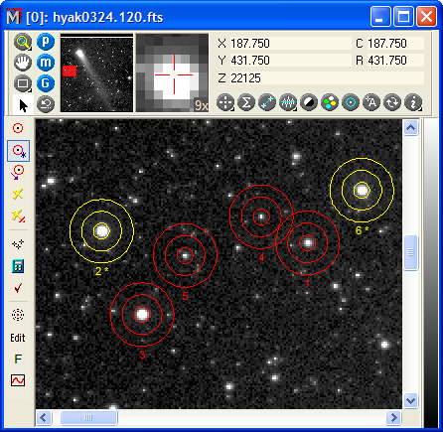
Task: Select the hand pan tool
Action: click(x=23, y=63)
